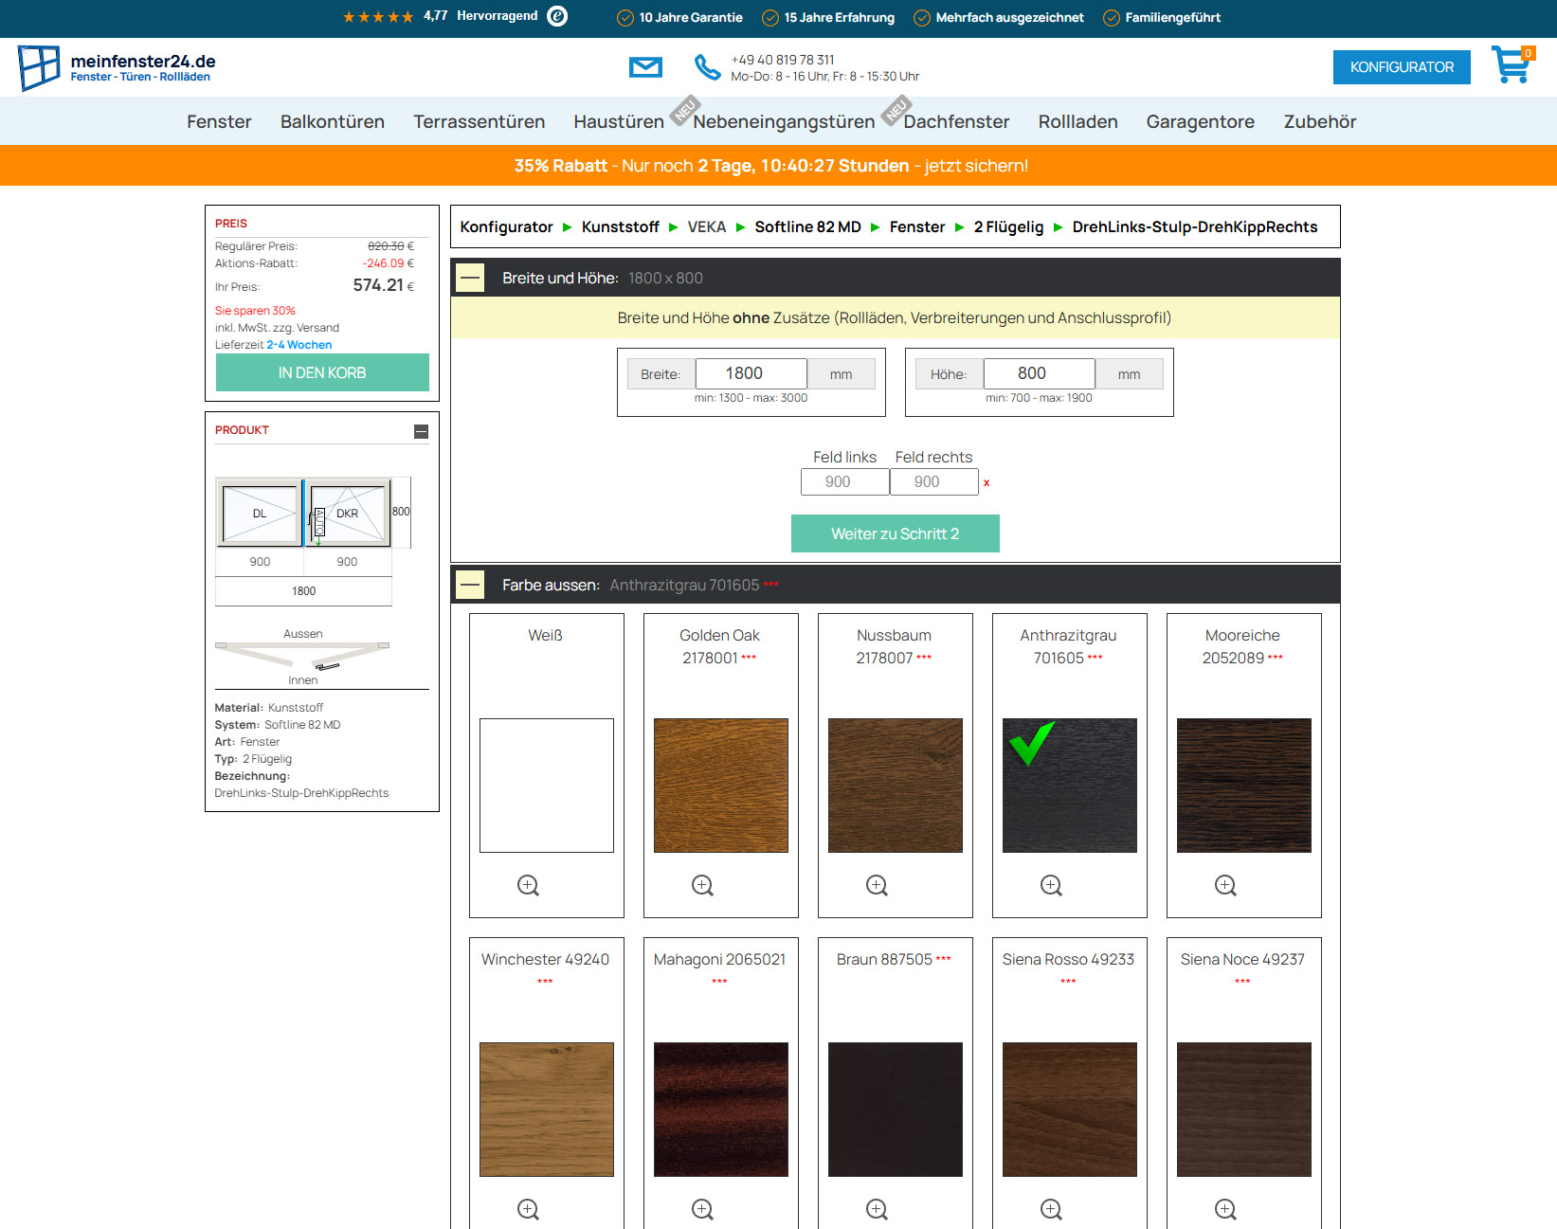
Task: Open the Fenster menu
Action: click(x=219, y=121)
